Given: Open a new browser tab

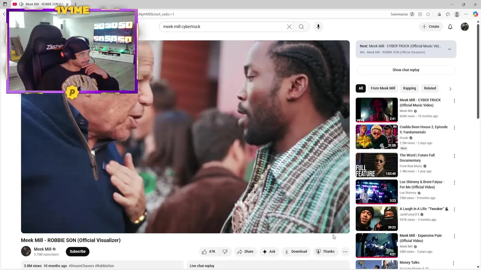Looking at the screenshot, I should coord(76,4).
